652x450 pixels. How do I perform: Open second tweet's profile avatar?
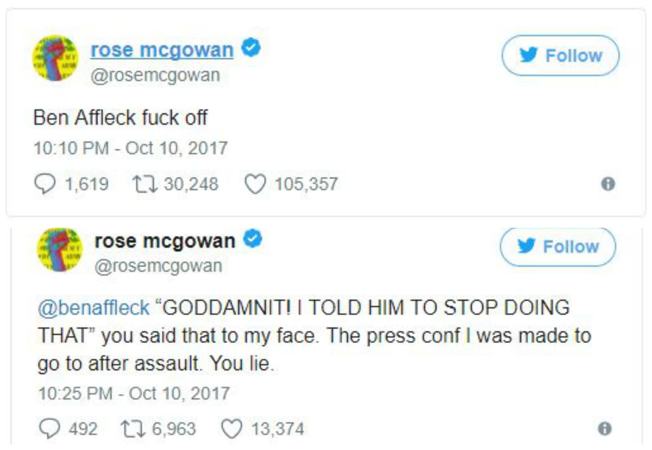click(59, 249)
